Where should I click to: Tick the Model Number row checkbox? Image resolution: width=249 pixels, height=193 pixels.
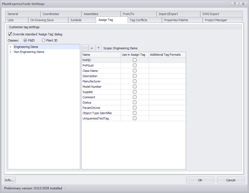click(135, 87)
